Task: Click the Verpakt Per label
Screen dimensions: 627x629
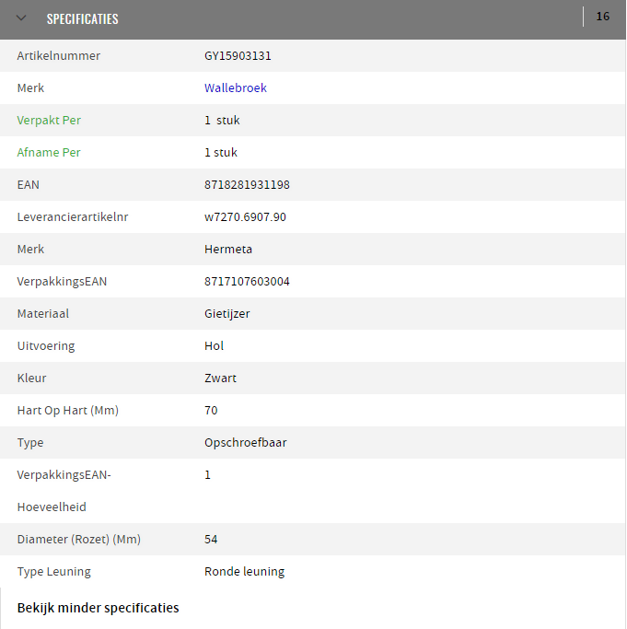Action: [x=49, y=120]
